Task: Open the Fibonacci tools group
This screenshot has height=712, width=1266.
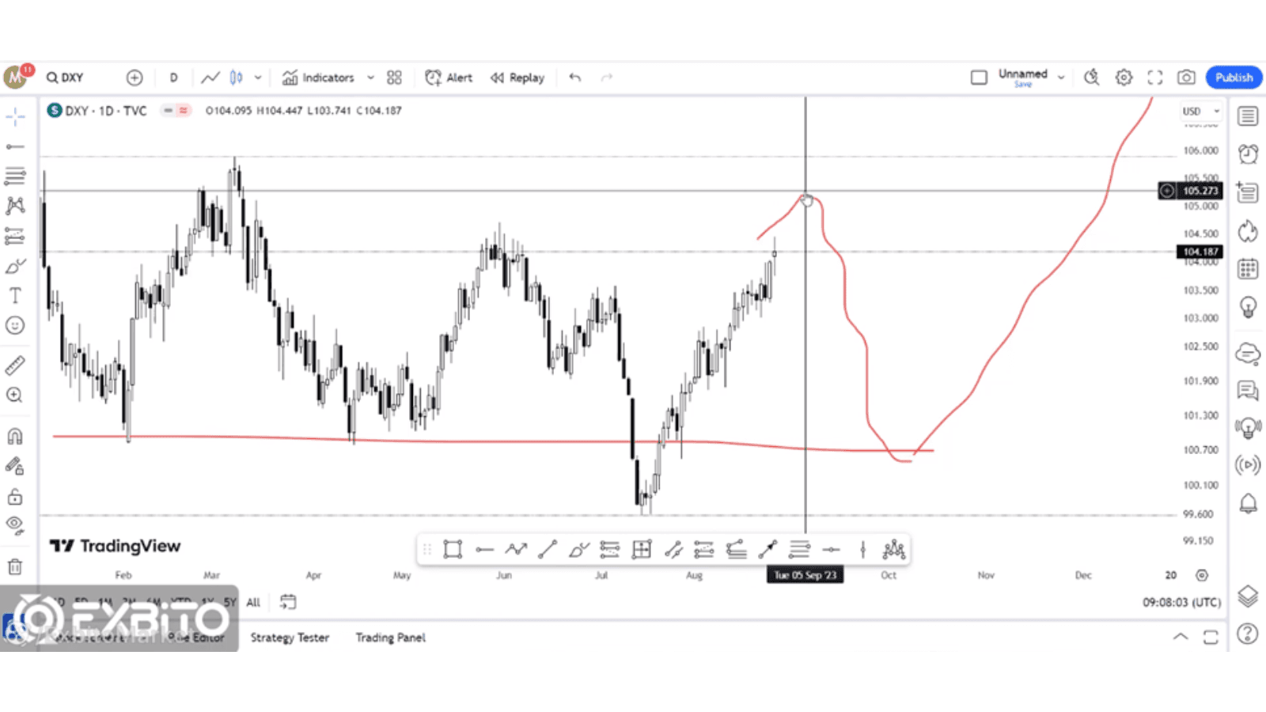Action: point(15,176)
